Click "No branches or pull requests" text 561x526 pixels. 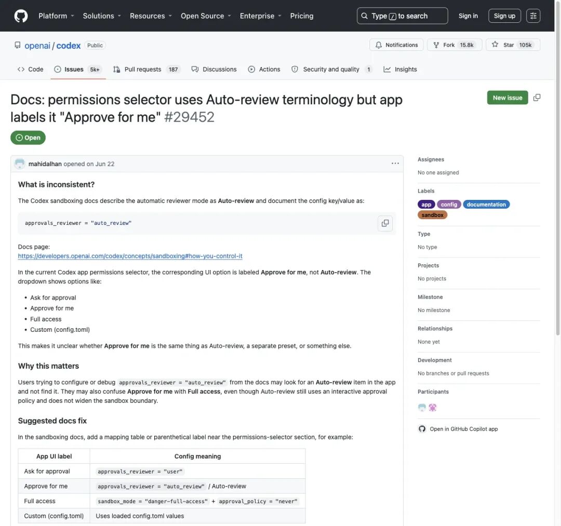pos(453,373)
